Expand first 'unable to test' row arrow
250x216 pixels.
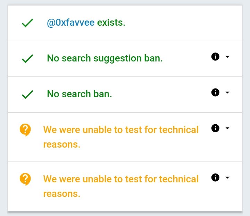click(227, 128)
